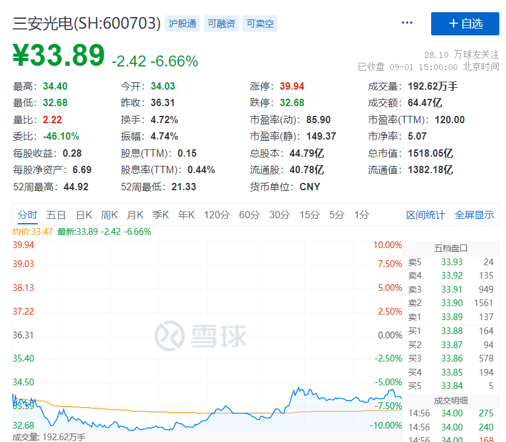Switch to the 30分 interval tab

279,215
